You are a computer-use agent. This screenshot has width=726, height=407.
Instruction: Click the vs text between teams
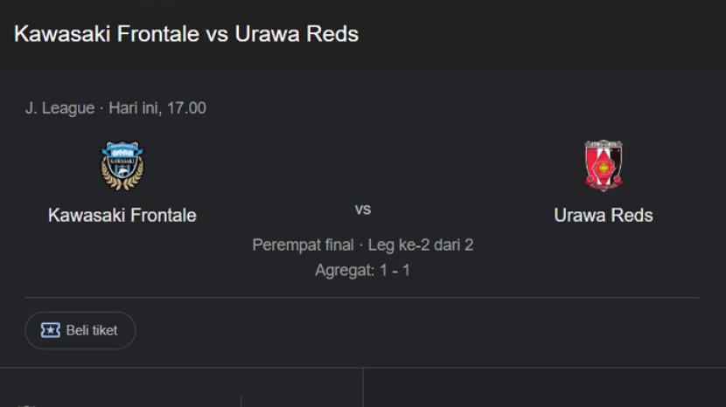coord(363,210)
